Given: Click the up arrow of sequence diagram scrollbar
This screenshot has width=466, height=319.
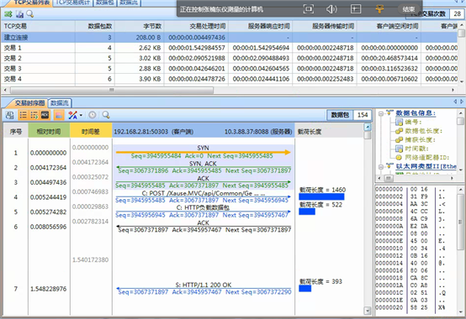Looking at the screenshot, I should 368,128.
